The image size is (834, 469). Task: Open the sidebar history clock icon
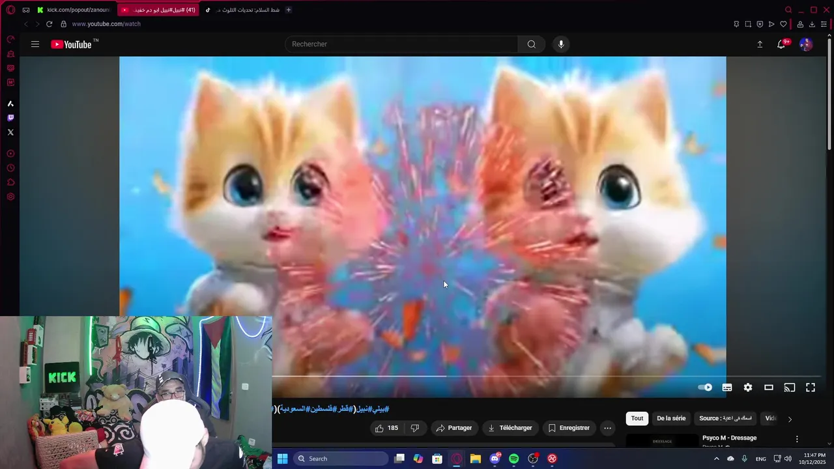(10, 168)
